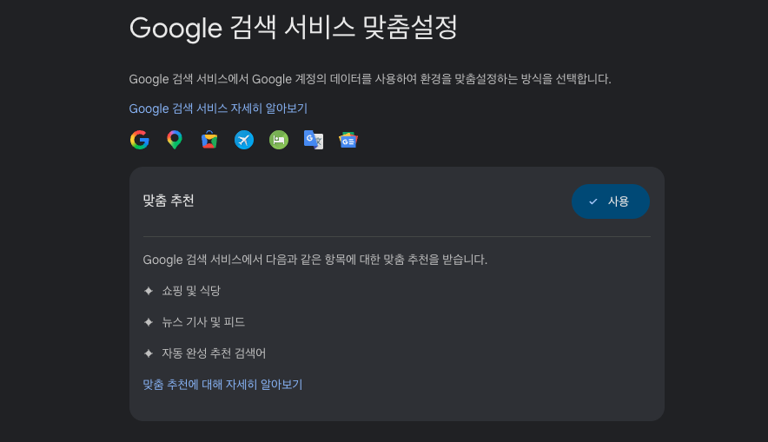Viewport: 768px width, 442px height.
Task: Click the Google Translate icon
Action: click(x=314, y=140)
